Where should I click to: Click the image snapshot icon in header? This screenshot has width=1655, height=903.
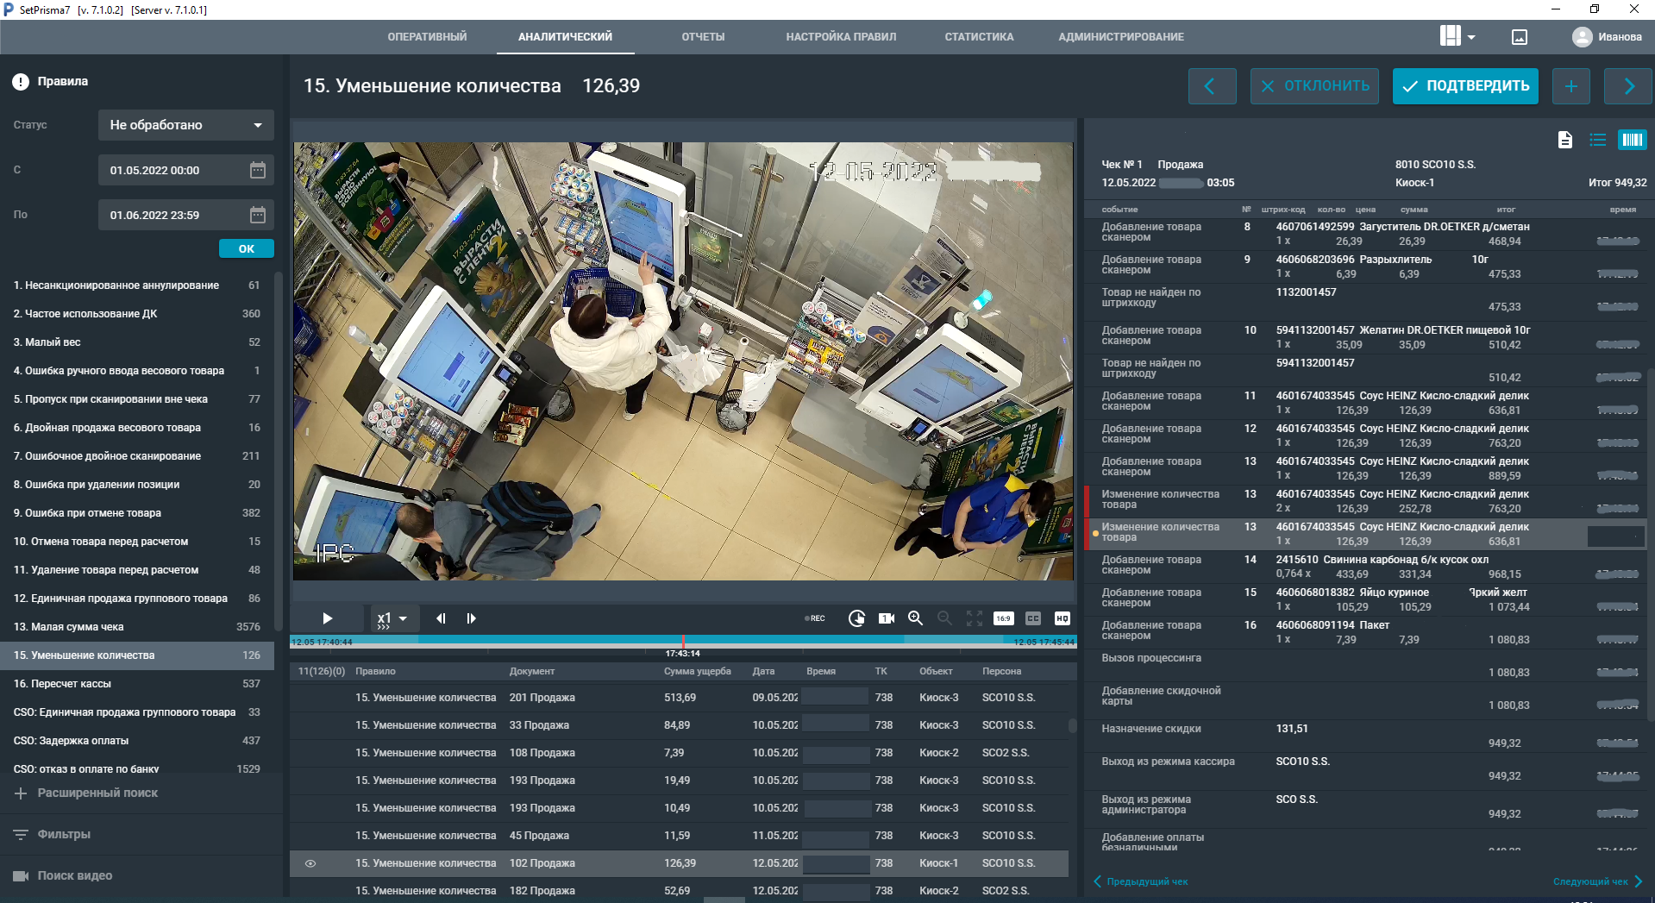pyautogui.click(x=1520, y=37)
